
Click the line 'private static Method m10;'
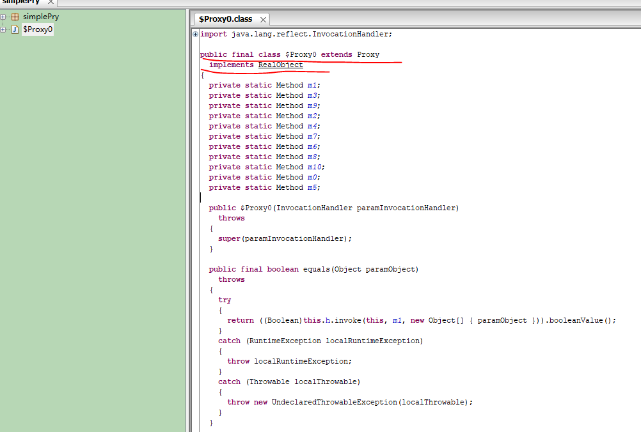pos(267,167)
